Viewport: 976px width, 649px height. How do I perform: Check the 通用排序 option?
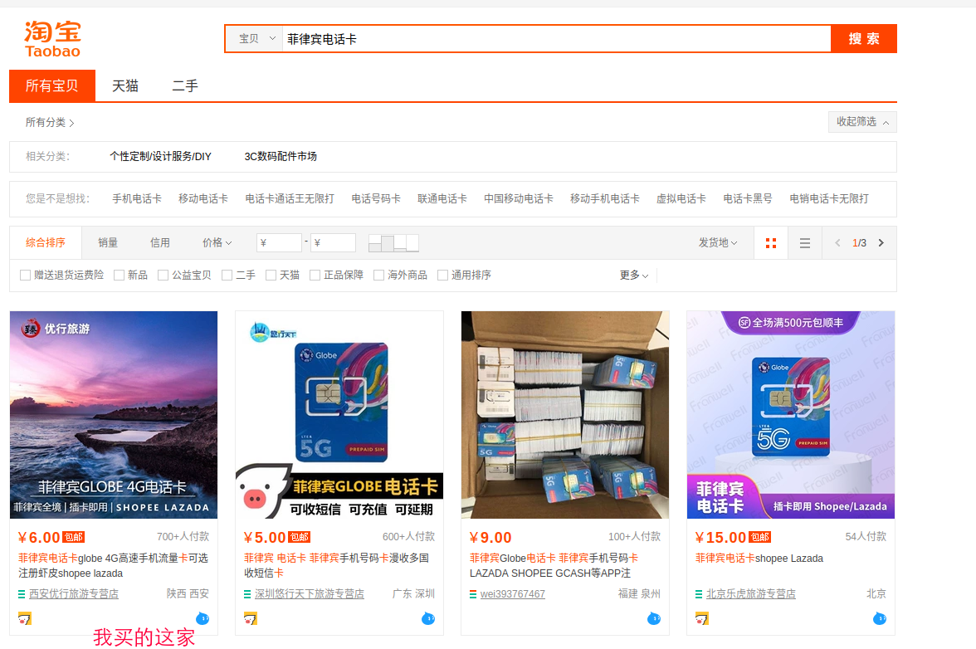click(442, 275)
